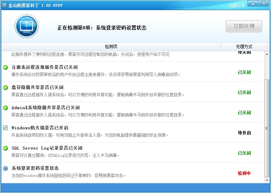Click the red 检测中 status text
The width and height of the screenshot is (271, 193).
coord(244,173)
